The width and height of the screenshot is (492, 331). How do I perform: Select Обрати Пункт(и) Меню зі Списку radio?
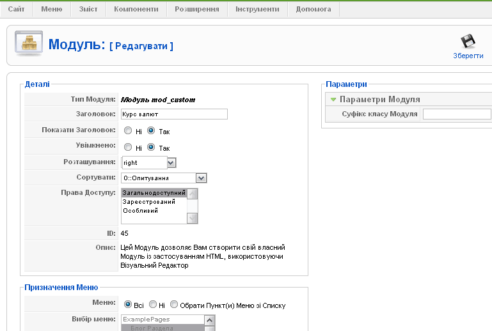[174, 304]
